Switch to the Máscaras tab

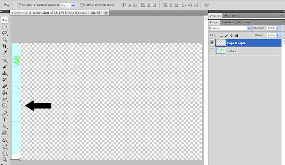pos(231,15)
